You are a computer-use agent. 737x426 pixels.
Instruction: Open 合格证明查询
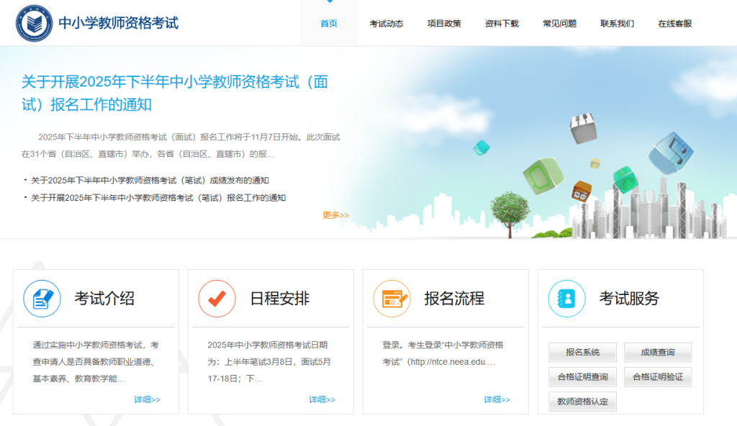(x=583, y=376)
